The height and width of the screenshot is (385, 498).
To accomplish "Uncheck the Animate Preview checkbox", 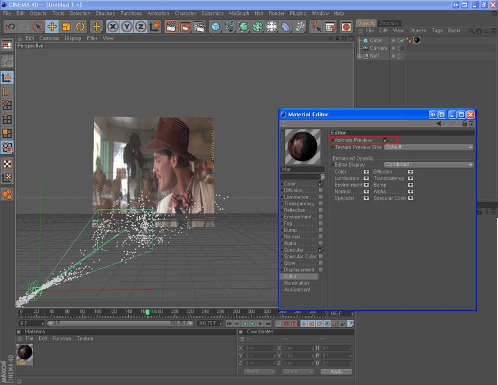I will (385, 140).
